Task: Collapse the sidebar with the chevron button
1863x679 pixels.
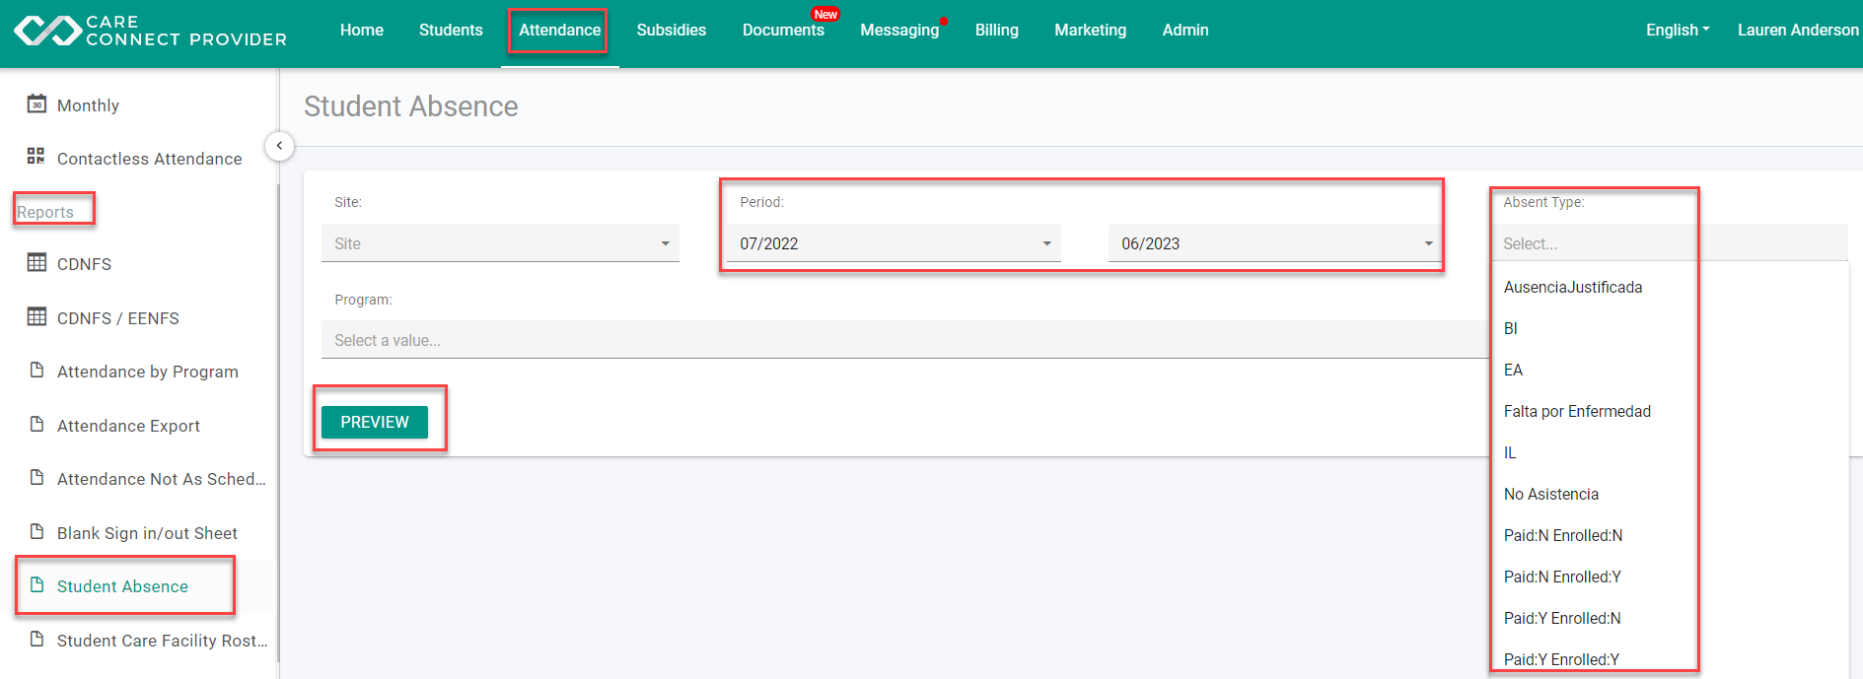Action: 279,146
